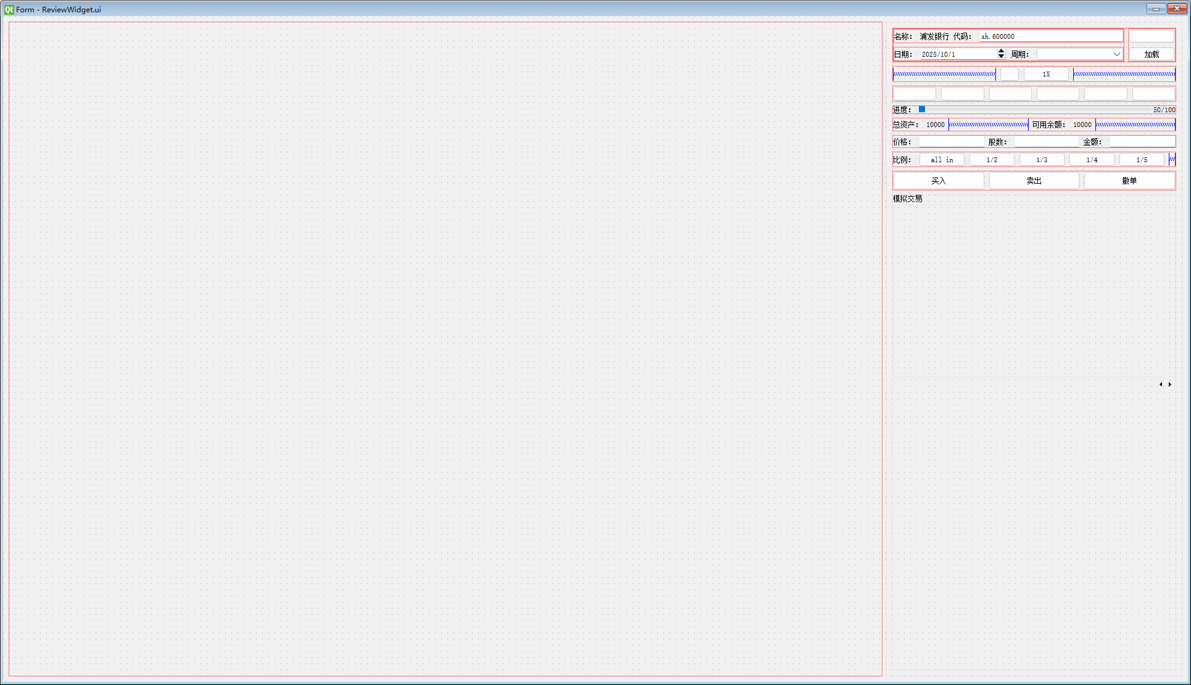
Task: Click the Qt logo in title bar
Action: tap(9, 9)
